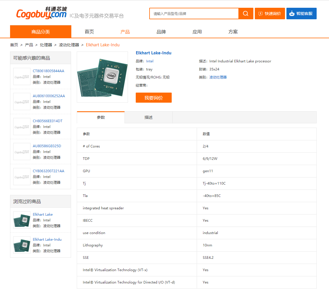
Task: Switch to the 描述 tab
Action: tap(149, 117)
